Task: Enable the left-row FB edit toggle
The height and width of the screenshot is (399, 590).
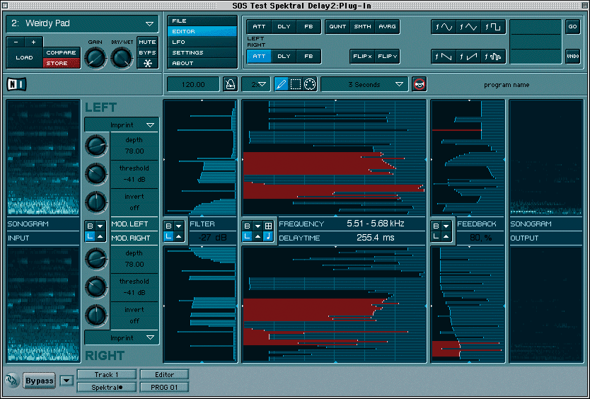Action: click(x=308, y=27)
